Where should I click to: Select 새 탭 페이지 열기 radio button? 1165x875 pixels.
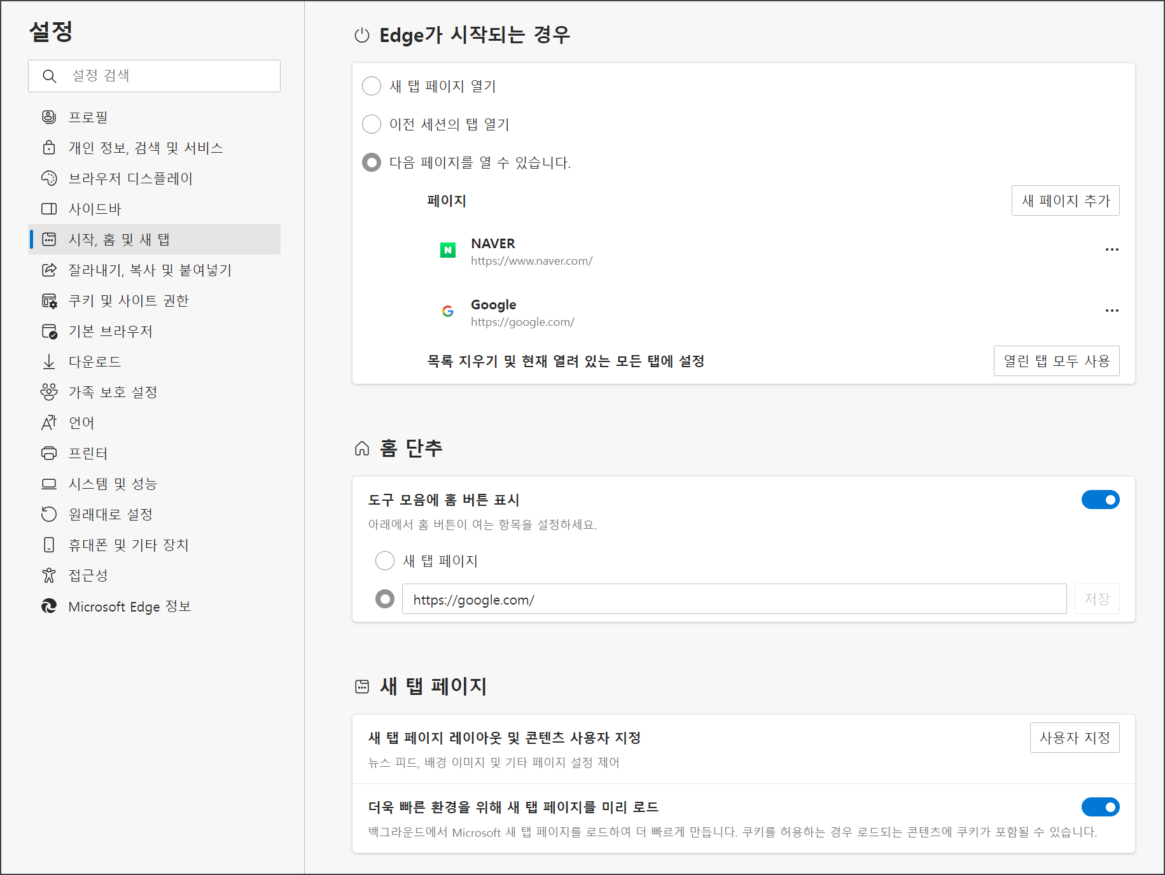click(372, 86)
